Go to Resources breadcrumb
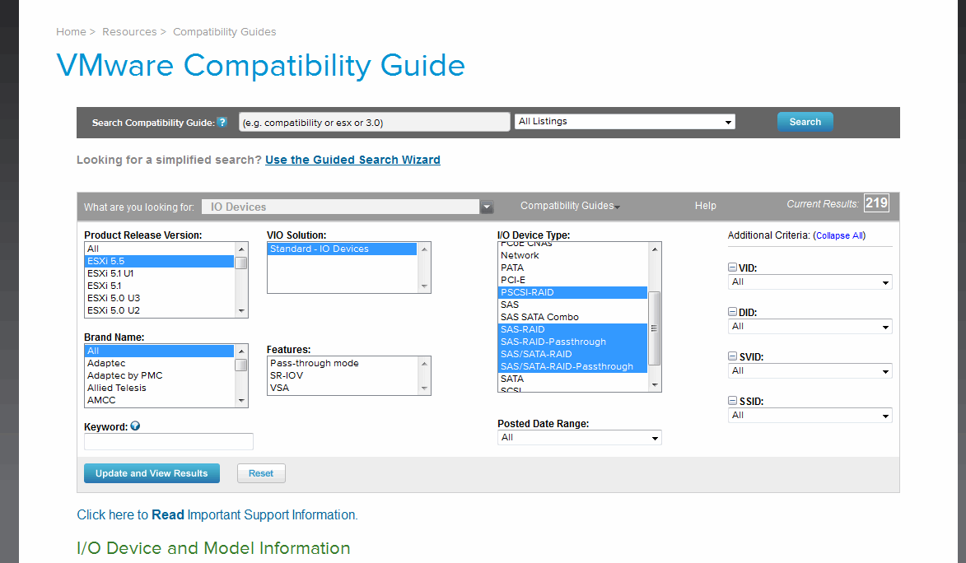 click(x=129, y=31)
